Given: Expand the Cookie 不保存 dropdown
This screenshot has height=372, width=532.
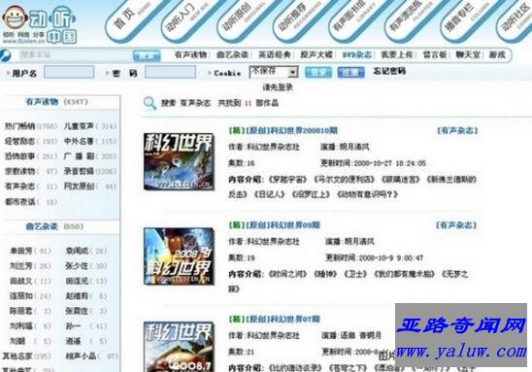Looking at the screenshot, I should (274, 72).
